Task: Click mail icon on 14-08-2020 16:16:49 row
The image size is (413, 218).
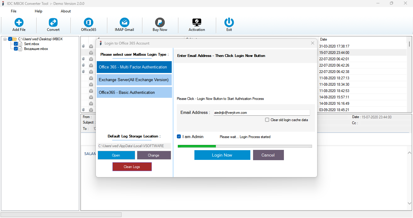Action: tap(91, 104)
